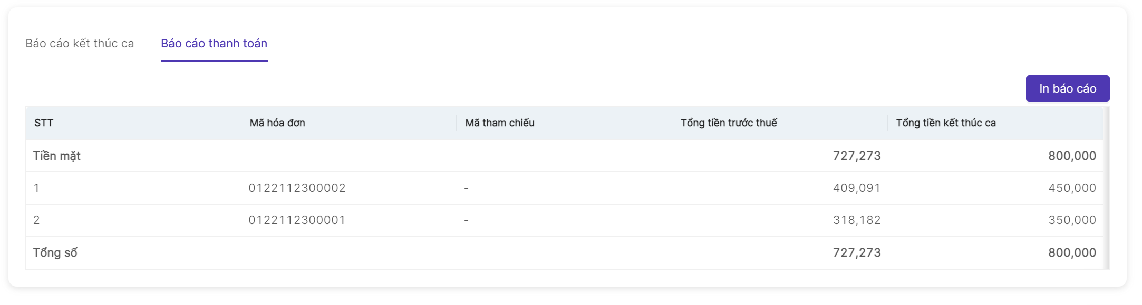Click the Mã tham chiếu column header
This screenshot has height=305, width=1142.
(499, 123)
